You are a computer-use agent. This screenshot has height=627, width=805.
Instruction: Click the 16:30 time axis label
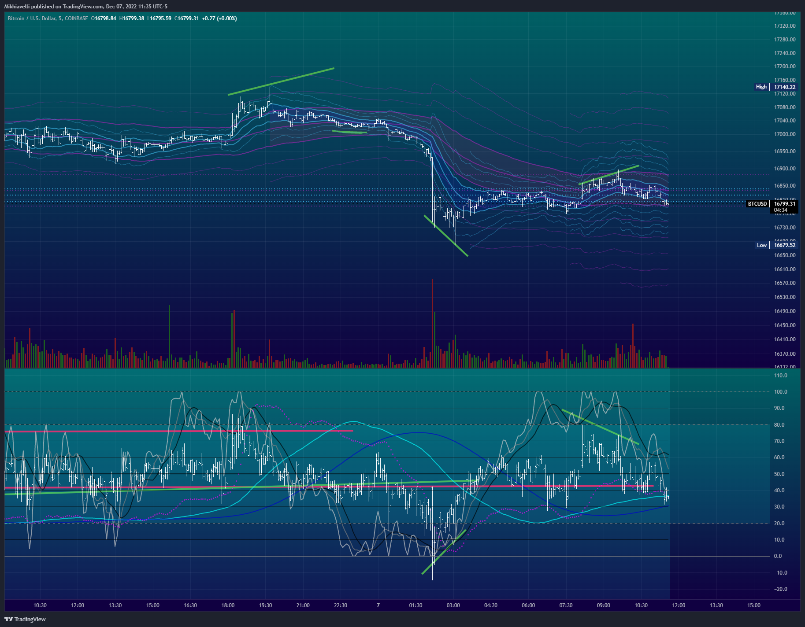tap(190, 605)
